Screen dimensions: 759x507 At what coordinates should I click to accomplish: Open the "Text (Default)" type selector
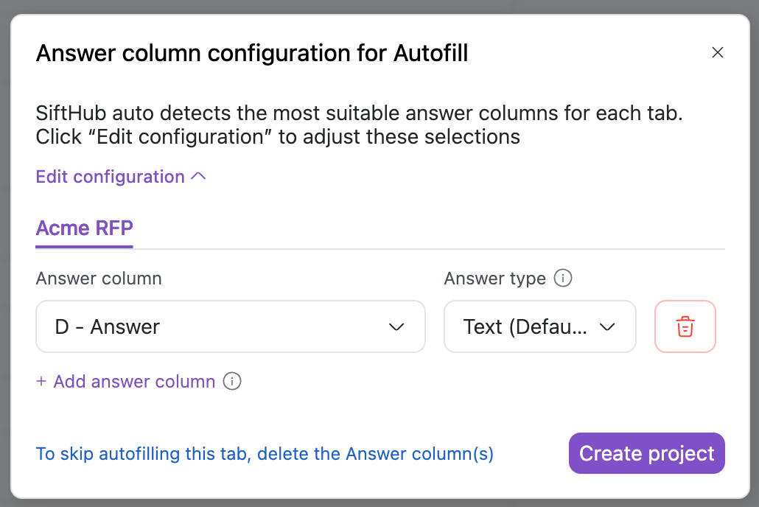[525, 326]
